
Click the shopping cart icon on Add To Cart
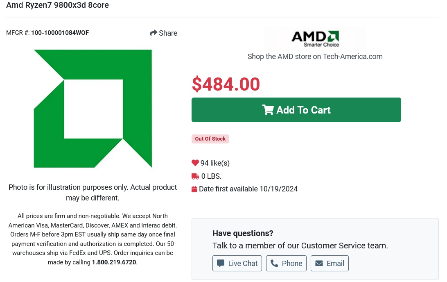click(x=268, y=110)
